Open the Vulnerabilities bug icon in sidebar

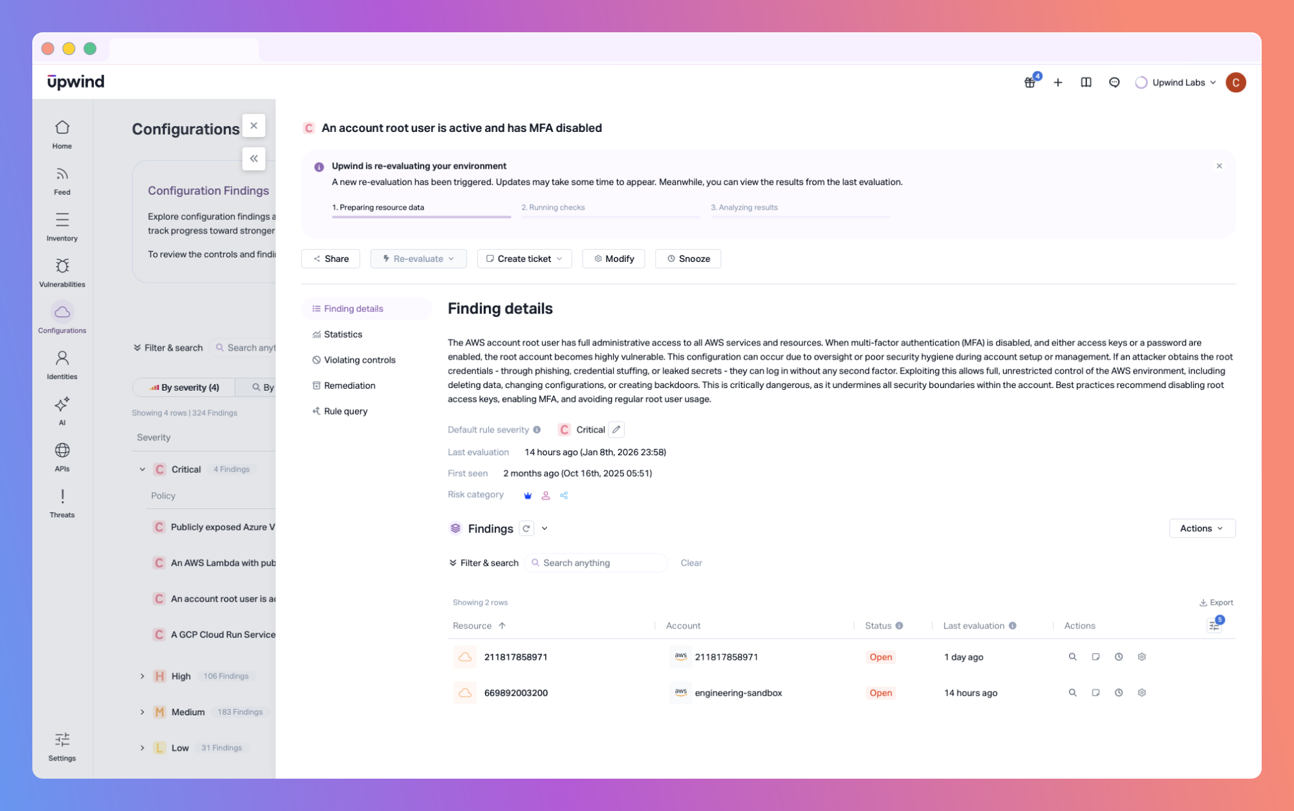[x=62, y=266]
